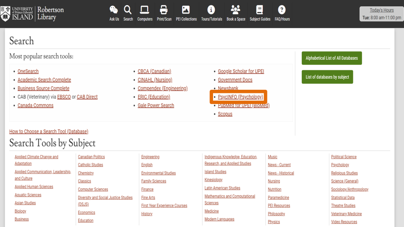Screen dimensions: 404x227
Task: Click the Scopus database link
Action: [225, 114]
